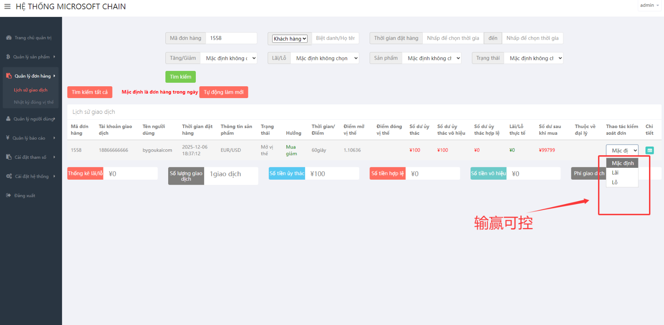Viewport: 664px width, 325px height.
Task: Click the Quản lý người dùng user icon
Action: [x=8, y=119]
